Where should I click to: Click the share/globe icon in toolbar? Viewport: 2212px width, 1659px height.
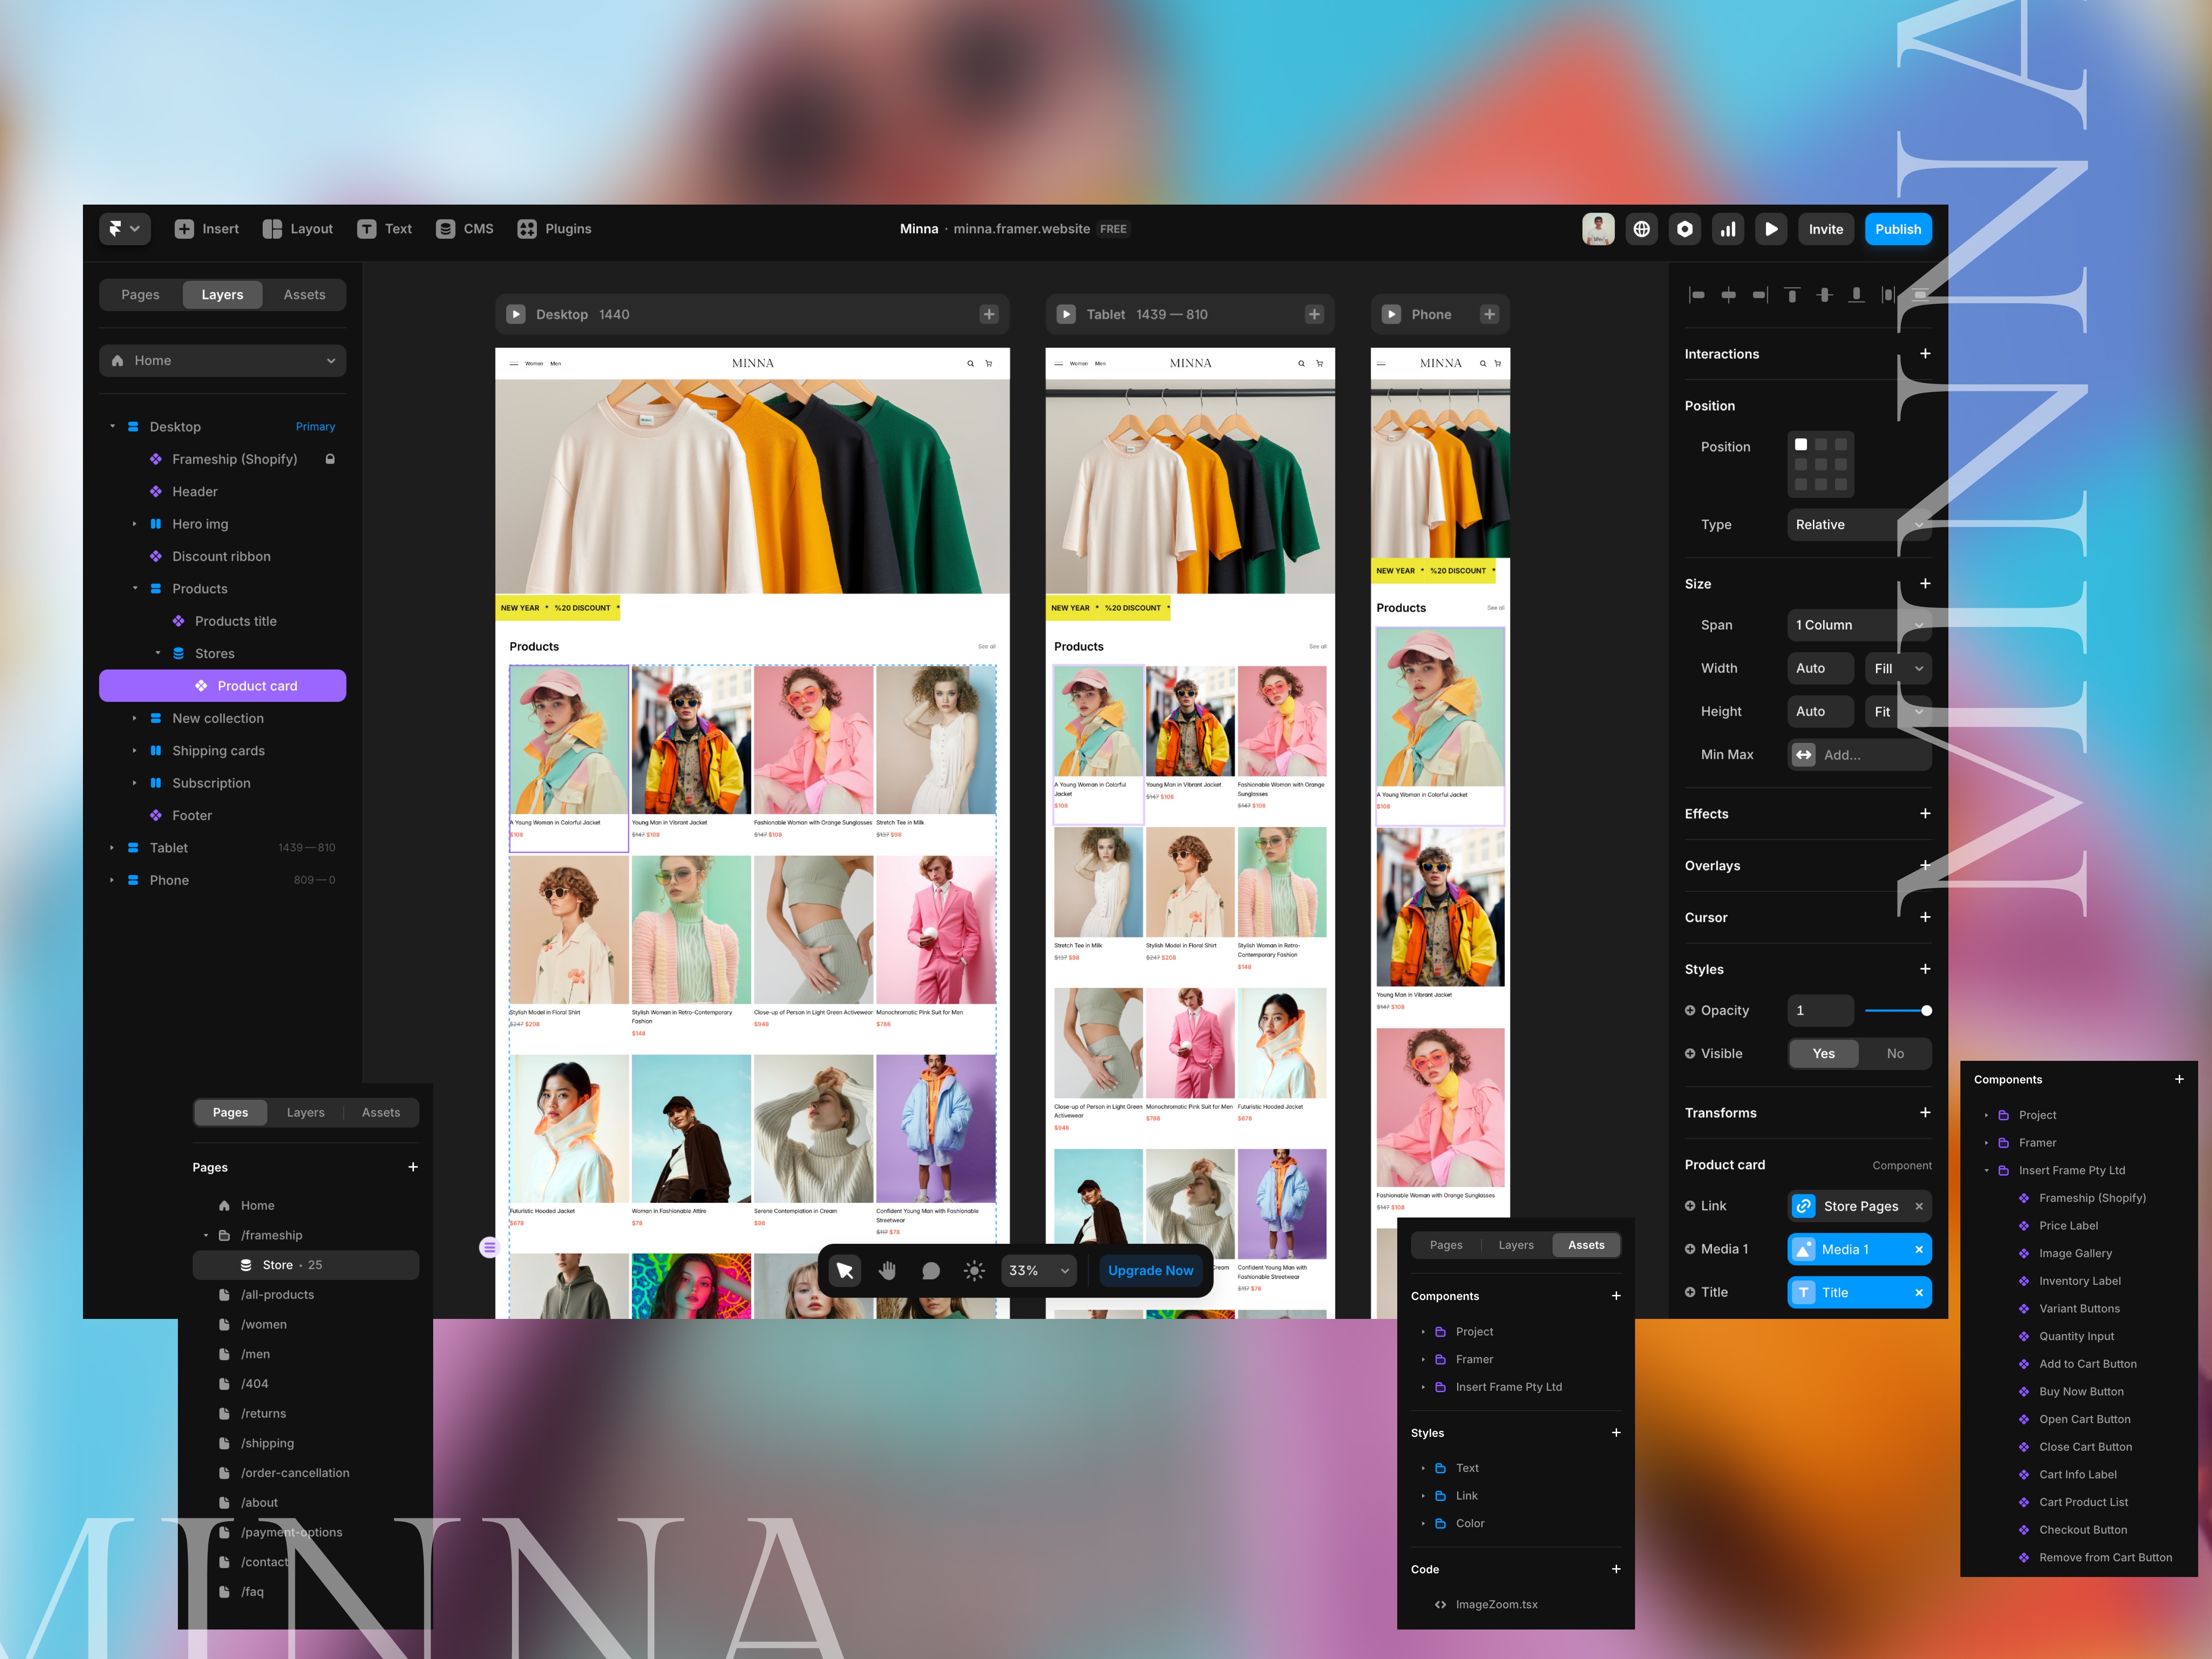(1639, 228)
